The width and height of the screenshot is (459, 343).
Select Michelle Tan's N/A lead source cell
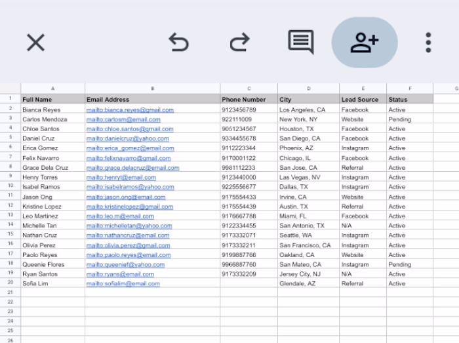pyautogui.click(x=363, y=226)
